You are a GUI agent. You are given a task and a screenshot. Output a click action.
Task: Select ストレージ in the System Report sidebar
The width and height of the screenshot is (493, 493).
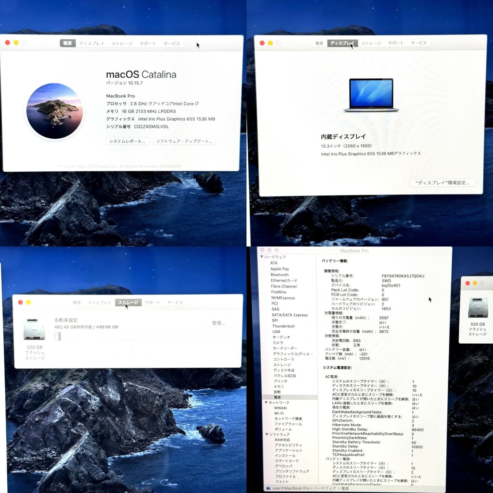(x=282, y=365)
